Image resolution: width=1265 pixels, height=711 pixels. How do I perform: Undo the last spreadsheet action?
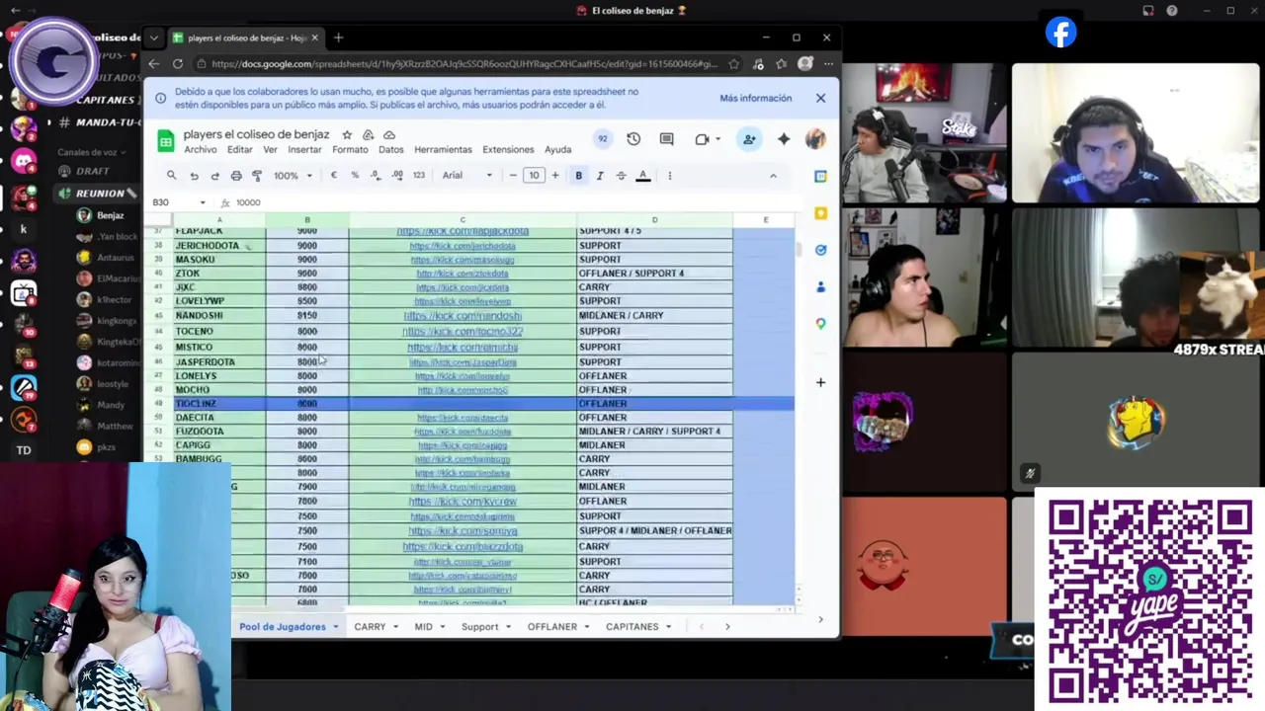click(x=194, y=176)
